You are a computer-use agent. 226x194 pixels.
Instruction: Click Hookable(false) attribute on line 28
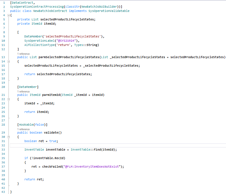pos(32,125)
